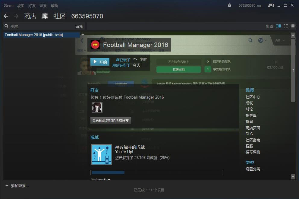The height and width of the screenshot is (199, 299).
Task: Click the plus icon beside the game list
Action: click(83, 35)
